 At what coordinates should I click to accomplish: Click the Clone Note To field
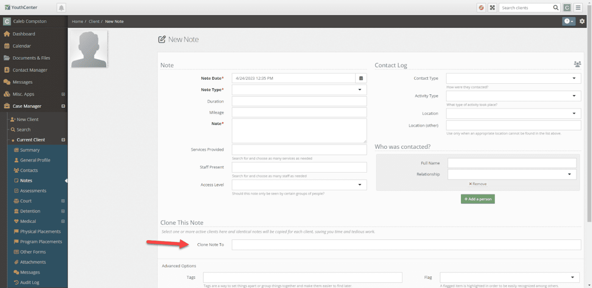[406, 245]
